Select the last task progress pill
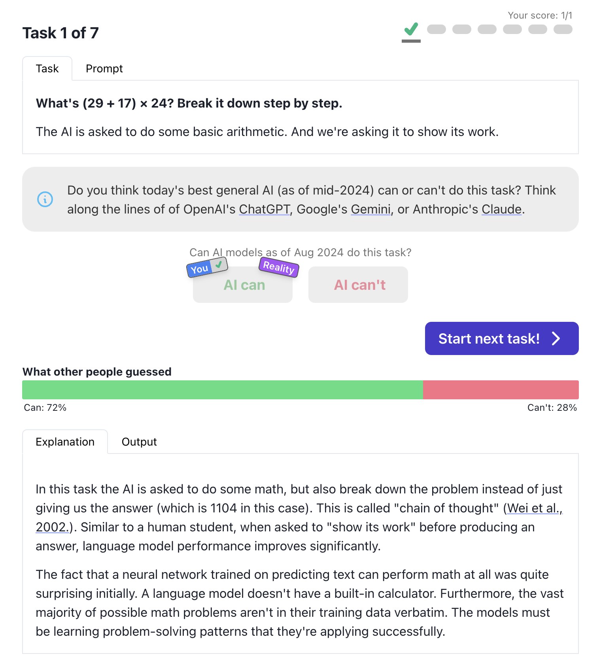Viewport: 601px width, 665px height. pos(563,29)
